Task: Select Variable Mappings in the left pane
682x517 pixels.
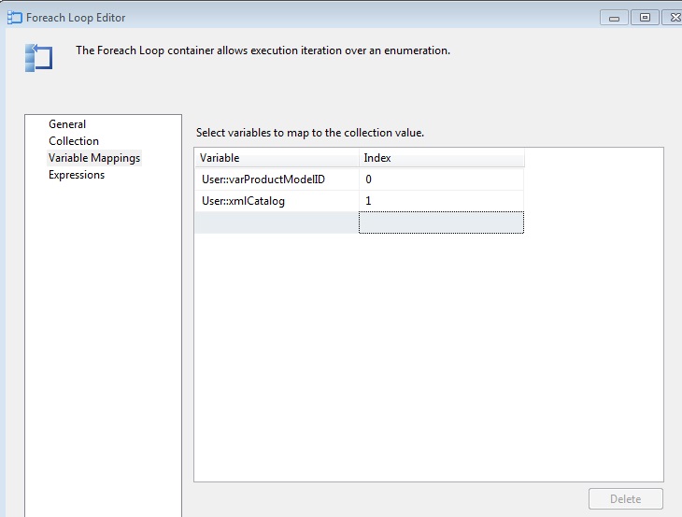Action: pos(94,158)
